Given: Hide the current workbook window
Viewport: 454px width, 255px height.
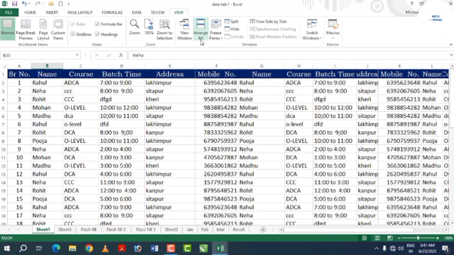Looking at the screenshot, I should (232, 29).
